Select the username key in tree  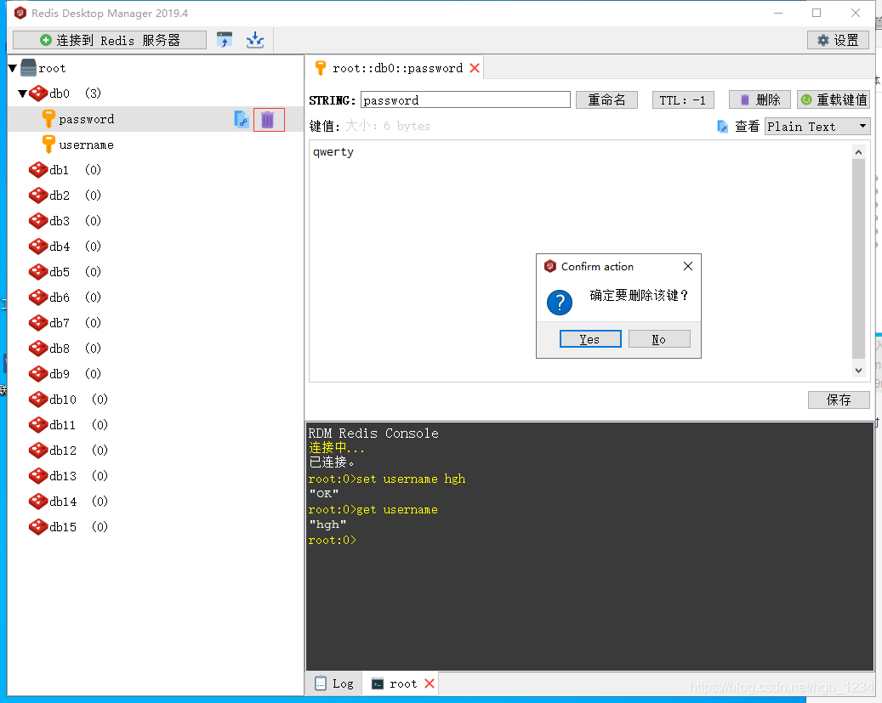(86, 145)
